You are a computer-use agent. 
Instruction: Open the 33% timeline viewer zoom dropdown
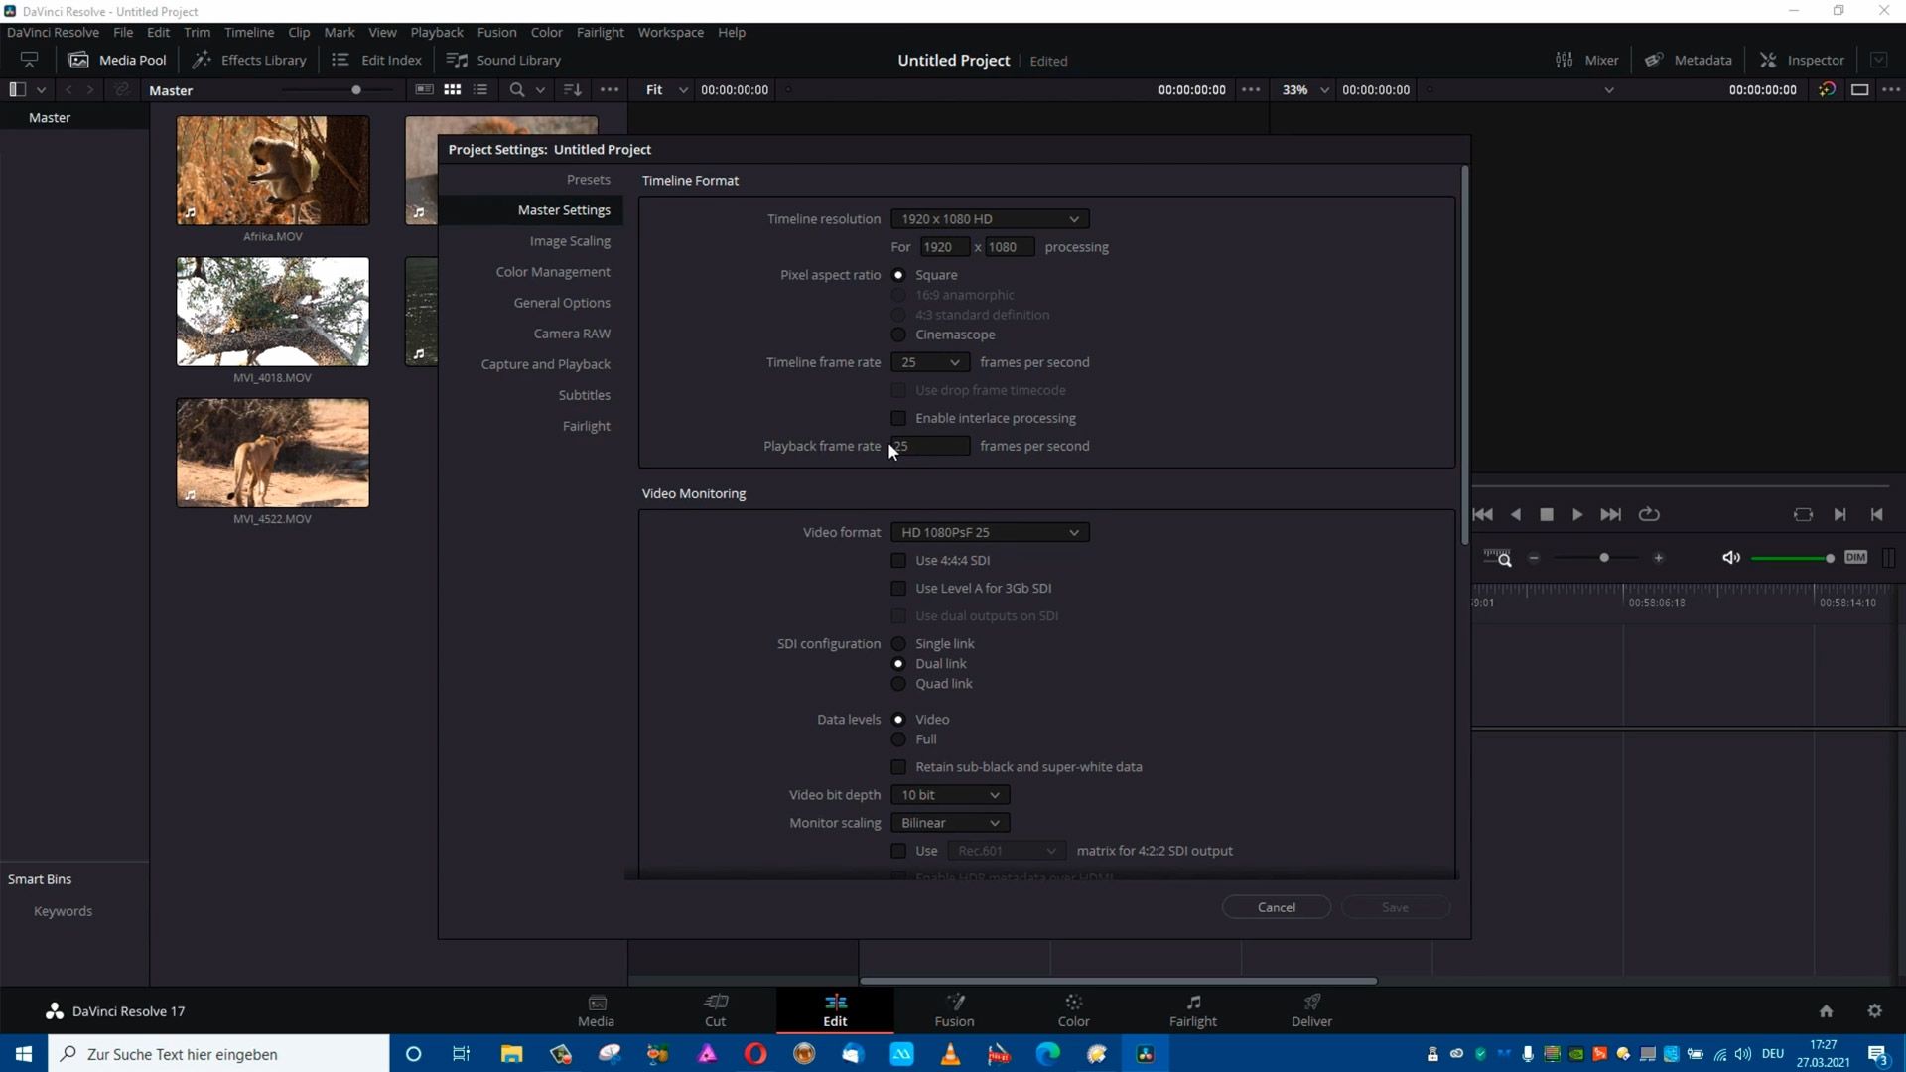pos(1304,89)
